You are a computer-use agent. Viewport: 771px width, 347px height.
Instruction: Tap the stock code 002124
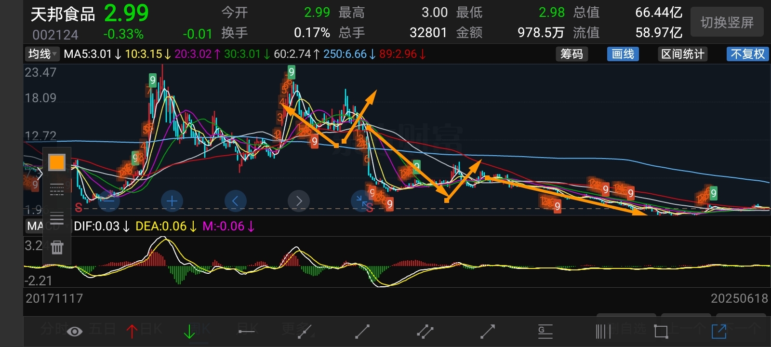click(55, 35)
